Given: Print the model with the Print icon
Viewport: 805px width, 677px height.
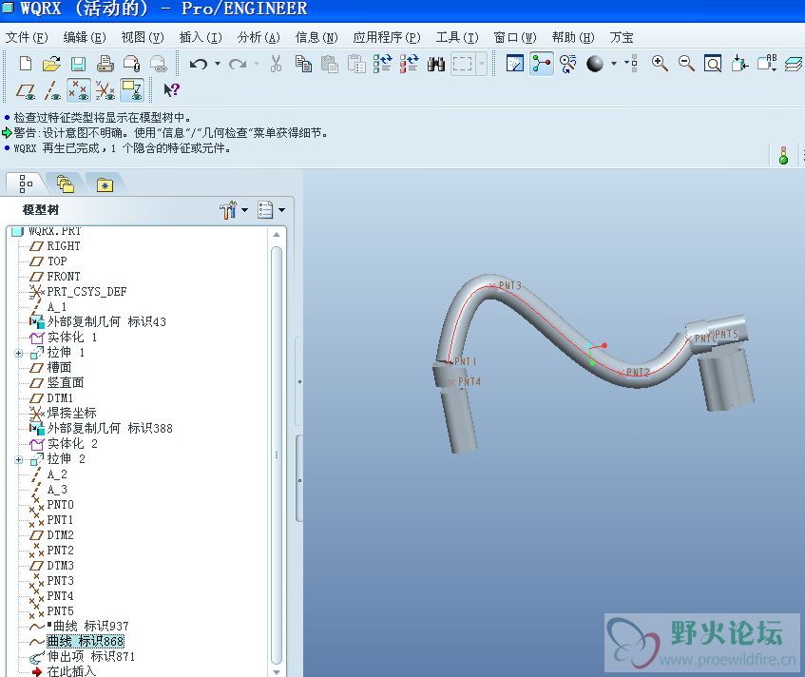Looking at the screenshot, I should point(105,64).
